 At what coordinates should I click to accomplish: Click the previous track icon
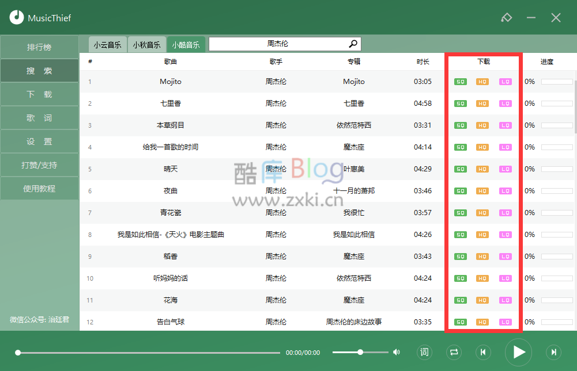coord(484,352)
